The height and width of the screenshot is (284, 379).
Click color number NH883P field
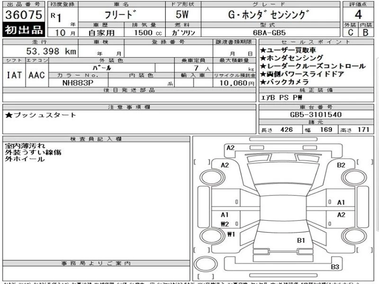pos(78,83)
